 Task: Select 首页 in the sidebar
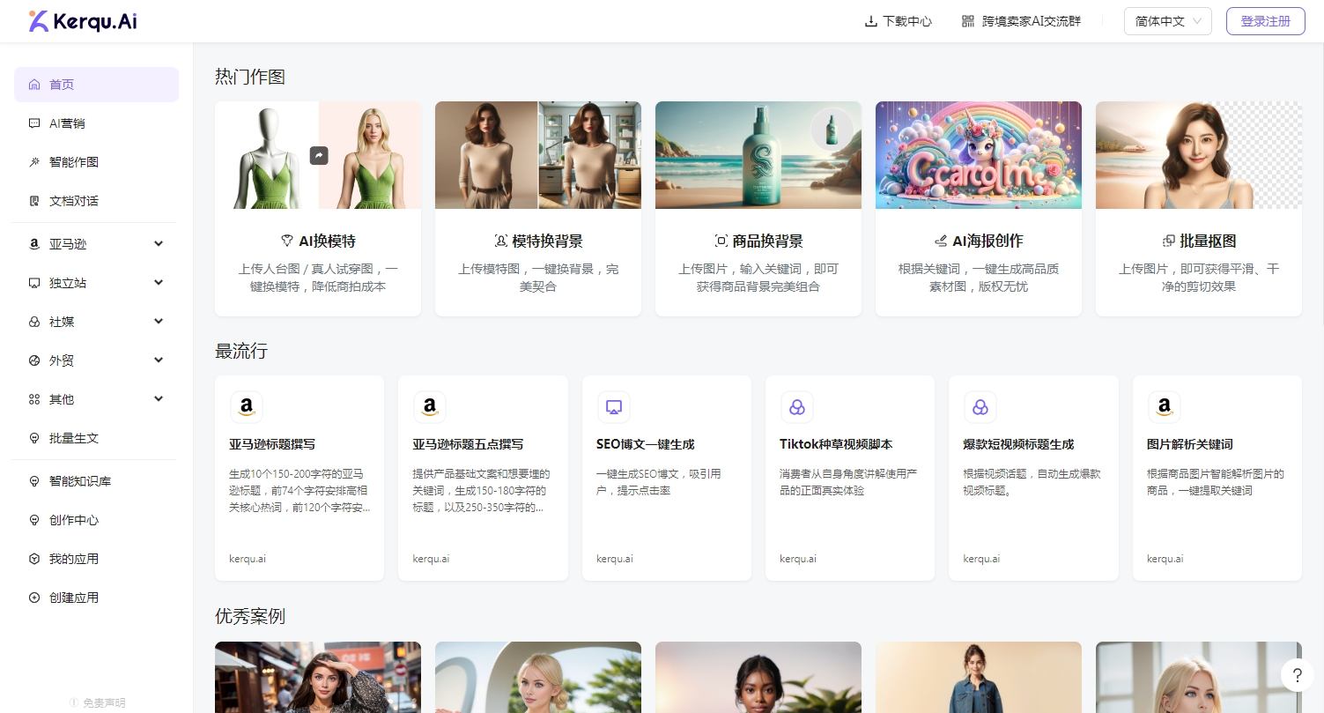click(x=96, y=85)
